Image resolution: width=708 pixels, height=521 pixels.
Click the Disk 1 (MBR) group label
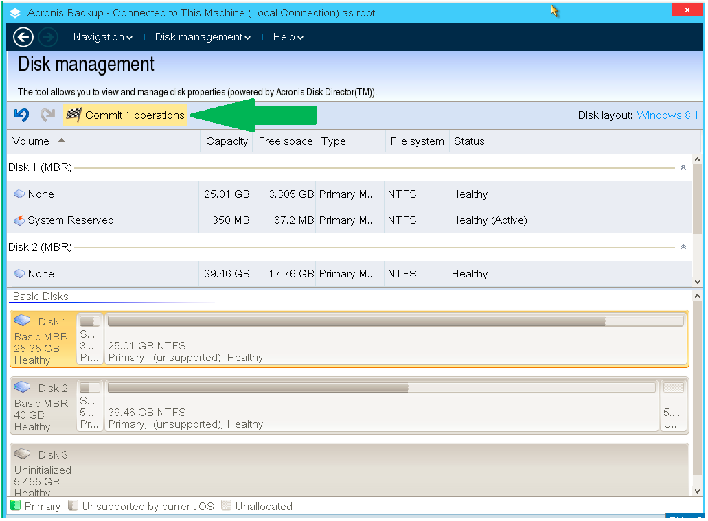tap(41, 167)
